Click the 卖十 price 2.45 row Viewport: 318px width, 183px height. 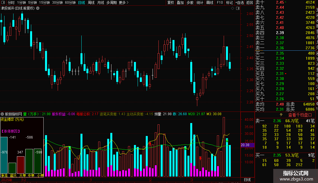click(x=285, y=2)
